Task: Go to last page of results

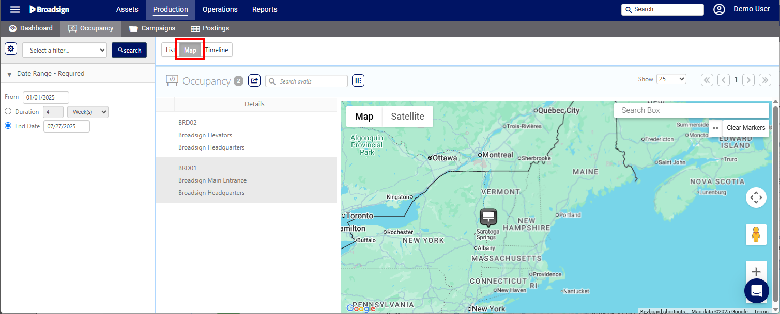Action: 765,80
